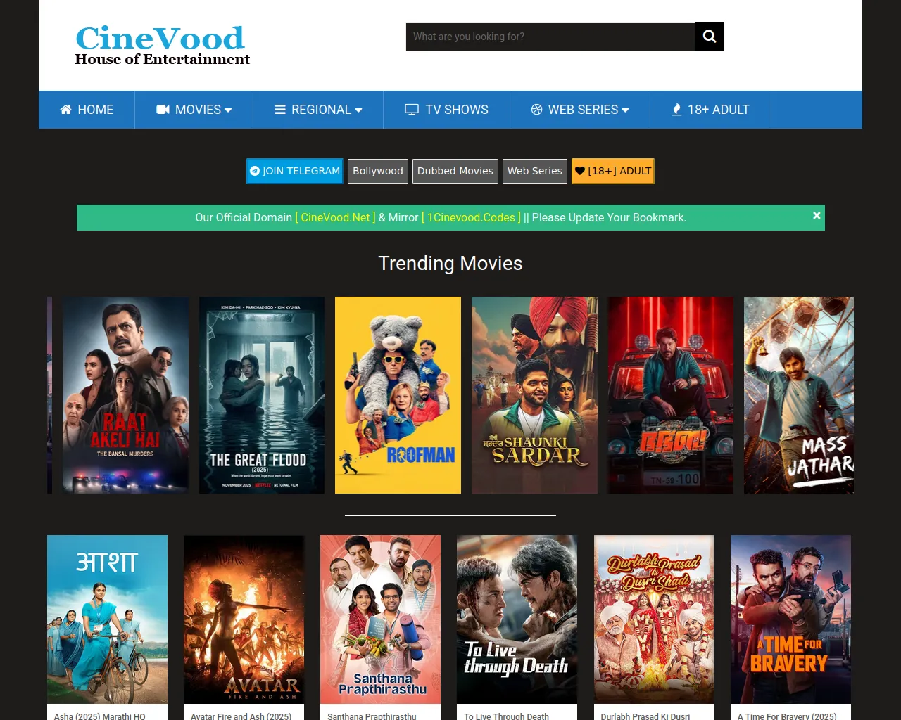This screenshot has width=901, height=720.
Task: Focus the 'What are you looking for?' search field
Action: 550,37
